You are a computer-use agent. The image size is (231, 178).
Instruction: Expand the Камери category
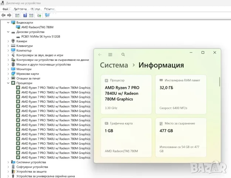(8, 41)
